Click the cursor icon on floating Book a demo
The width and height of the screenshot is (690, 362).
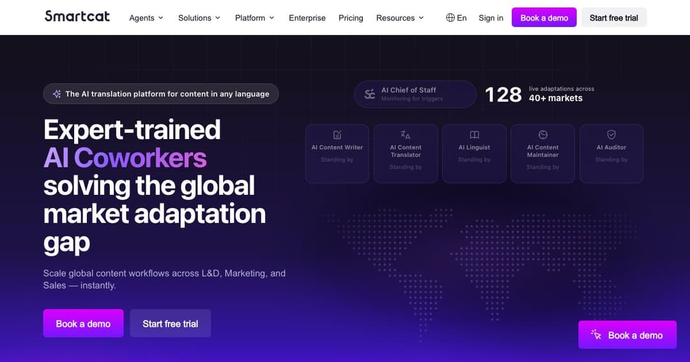596,335
